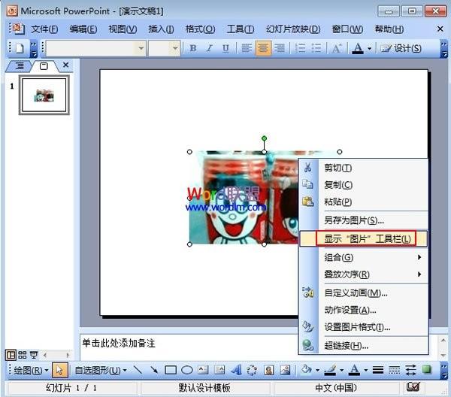451x397 pixels.
Task: Choose 显示“图片”工具栏(L) menu item
Action: click(364, 238)
